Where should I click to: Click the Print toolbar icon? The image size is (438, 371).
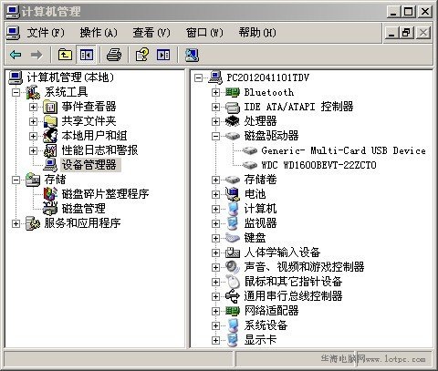click(x=114, y=55)
